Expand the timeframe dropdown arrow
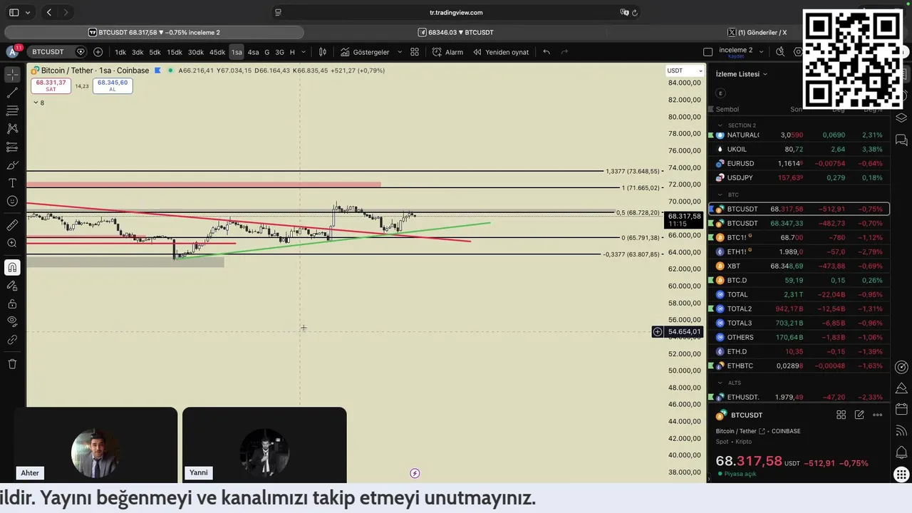 click(304, 52)
